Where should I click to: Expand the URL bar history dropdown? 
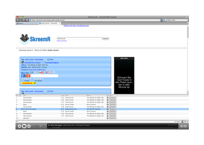pos(160,20)
